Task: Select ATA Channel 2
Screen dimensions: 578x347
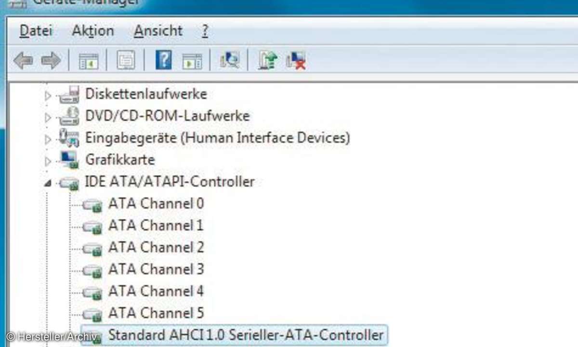Action: coord(156,247)
